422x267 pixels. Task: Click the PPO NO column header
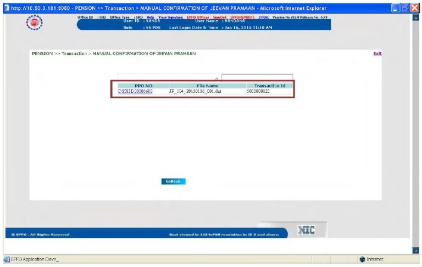point(135,86)
